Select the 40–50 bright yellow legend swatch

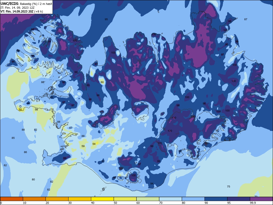click(x=102, y=199)
